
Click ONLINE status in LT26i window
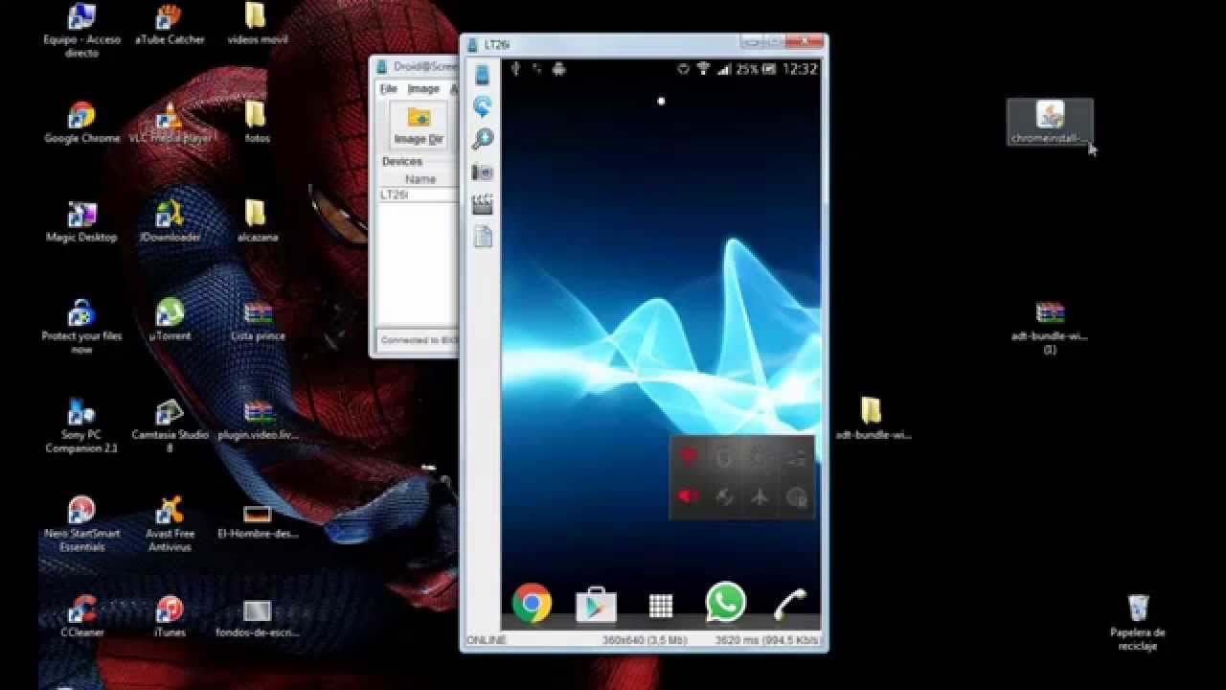tap(486, 639)
